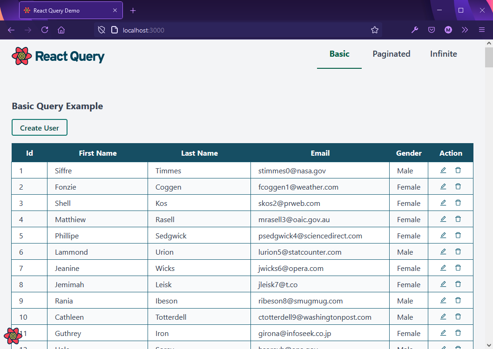
Task: Delete the user Fonzie Coggen
Action: click(x=458, y=186)
